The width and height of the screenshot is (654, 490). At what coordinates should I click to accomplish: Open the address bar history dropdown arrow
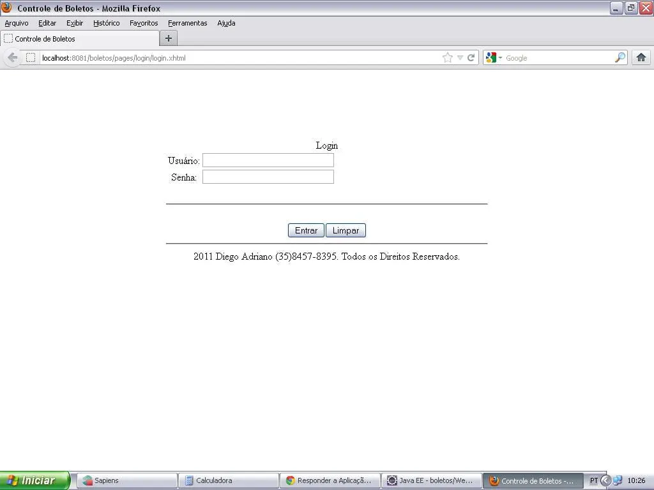click(460, 58)
